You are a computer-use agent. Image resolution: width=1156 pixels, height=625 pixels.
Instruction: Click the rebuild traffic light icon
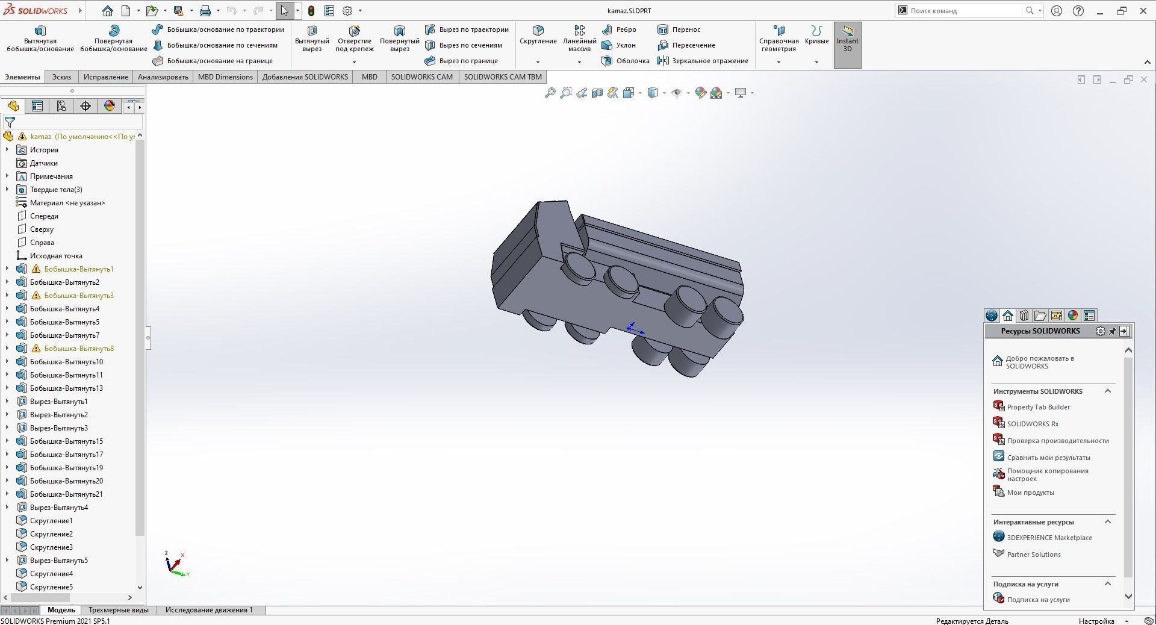coord(311,11)
